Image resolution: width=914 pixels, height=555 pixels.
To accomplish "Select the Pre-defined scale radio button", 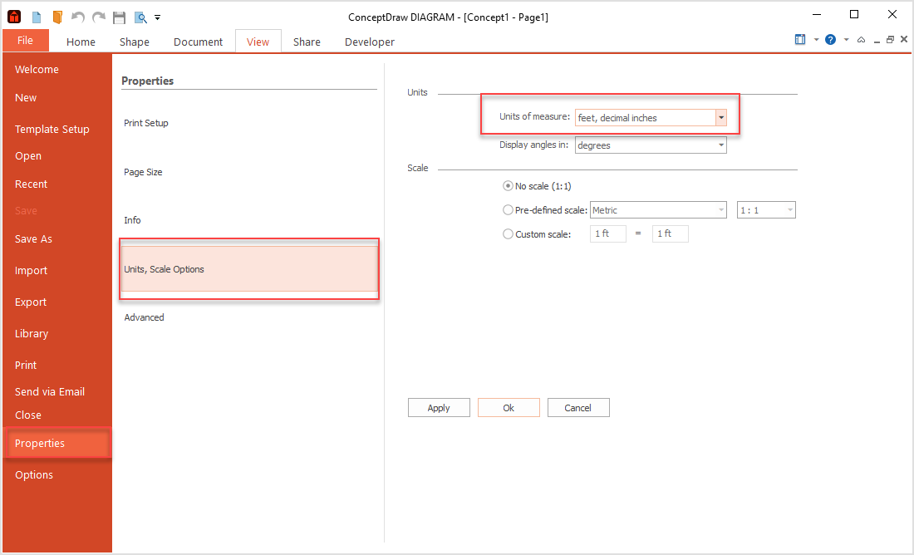I will coord(508,210).
